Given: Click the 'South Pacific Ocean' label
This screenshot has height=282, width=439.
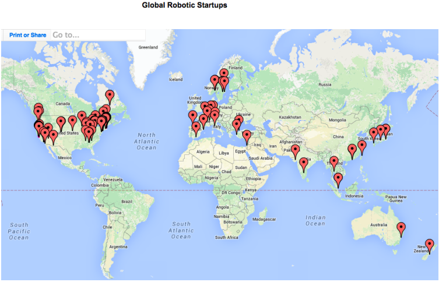Looking at the screenshot, I should pyautogui.click(x=19, y=231).
